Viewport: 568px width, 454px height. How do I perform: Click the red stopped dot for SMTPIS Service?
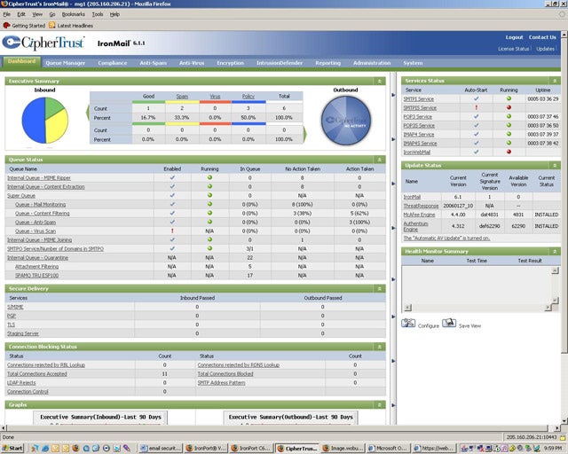pos(509,107)
